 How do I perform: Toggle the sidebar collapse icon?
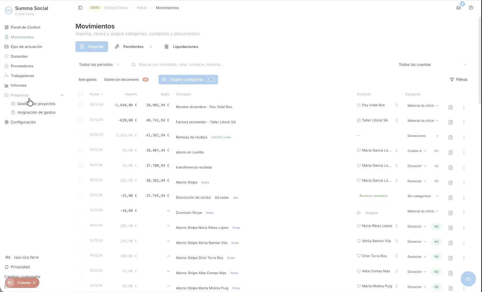(x=80, y=8)
